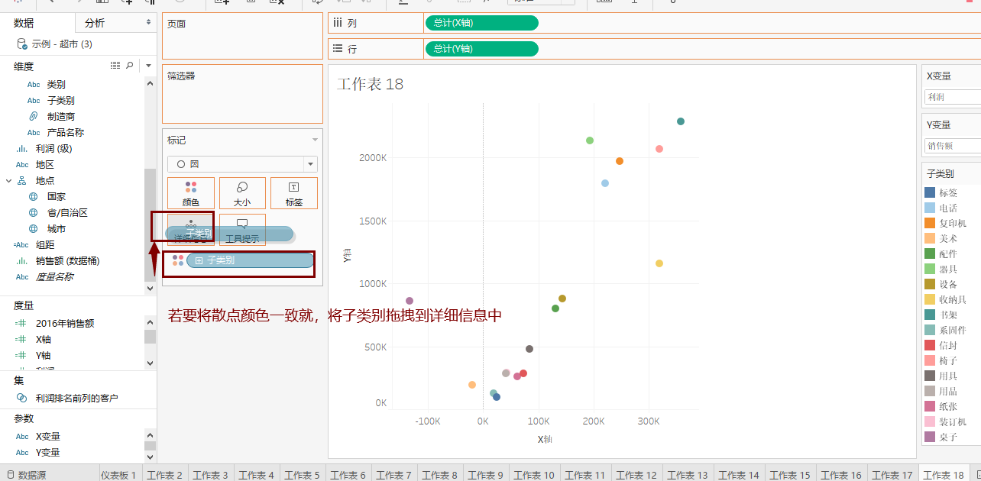Click the X轴 axis title below chart
The height and width of the screenshot is (481, 981).
pyautogui.click(x=545, y=440)
